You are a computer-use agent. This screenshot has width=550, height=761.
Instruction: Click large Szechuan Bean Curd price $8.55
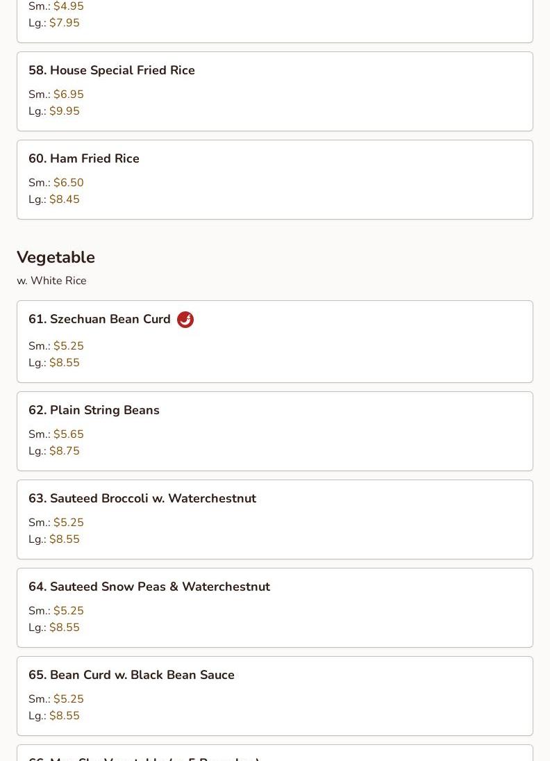64,363
